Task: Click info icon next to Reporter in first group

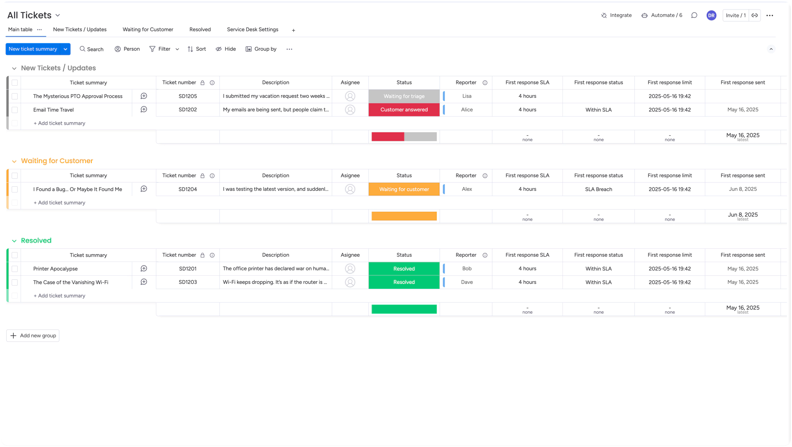Action: point(485,83)
